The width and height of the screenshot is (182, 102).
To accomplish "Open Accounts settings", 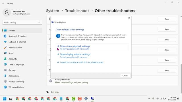I will [22, 59].
